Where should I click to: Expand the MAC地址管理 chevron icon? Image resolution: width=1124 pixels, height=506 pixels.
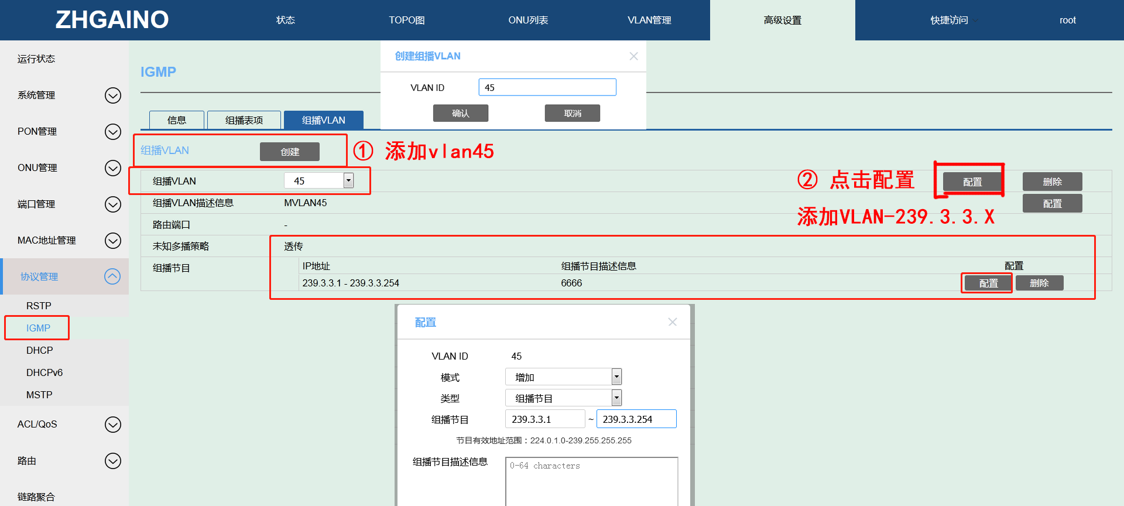coord(112,241)
